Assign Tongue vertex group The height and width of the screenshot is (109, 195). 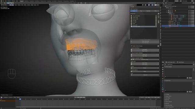coord(145,68)
